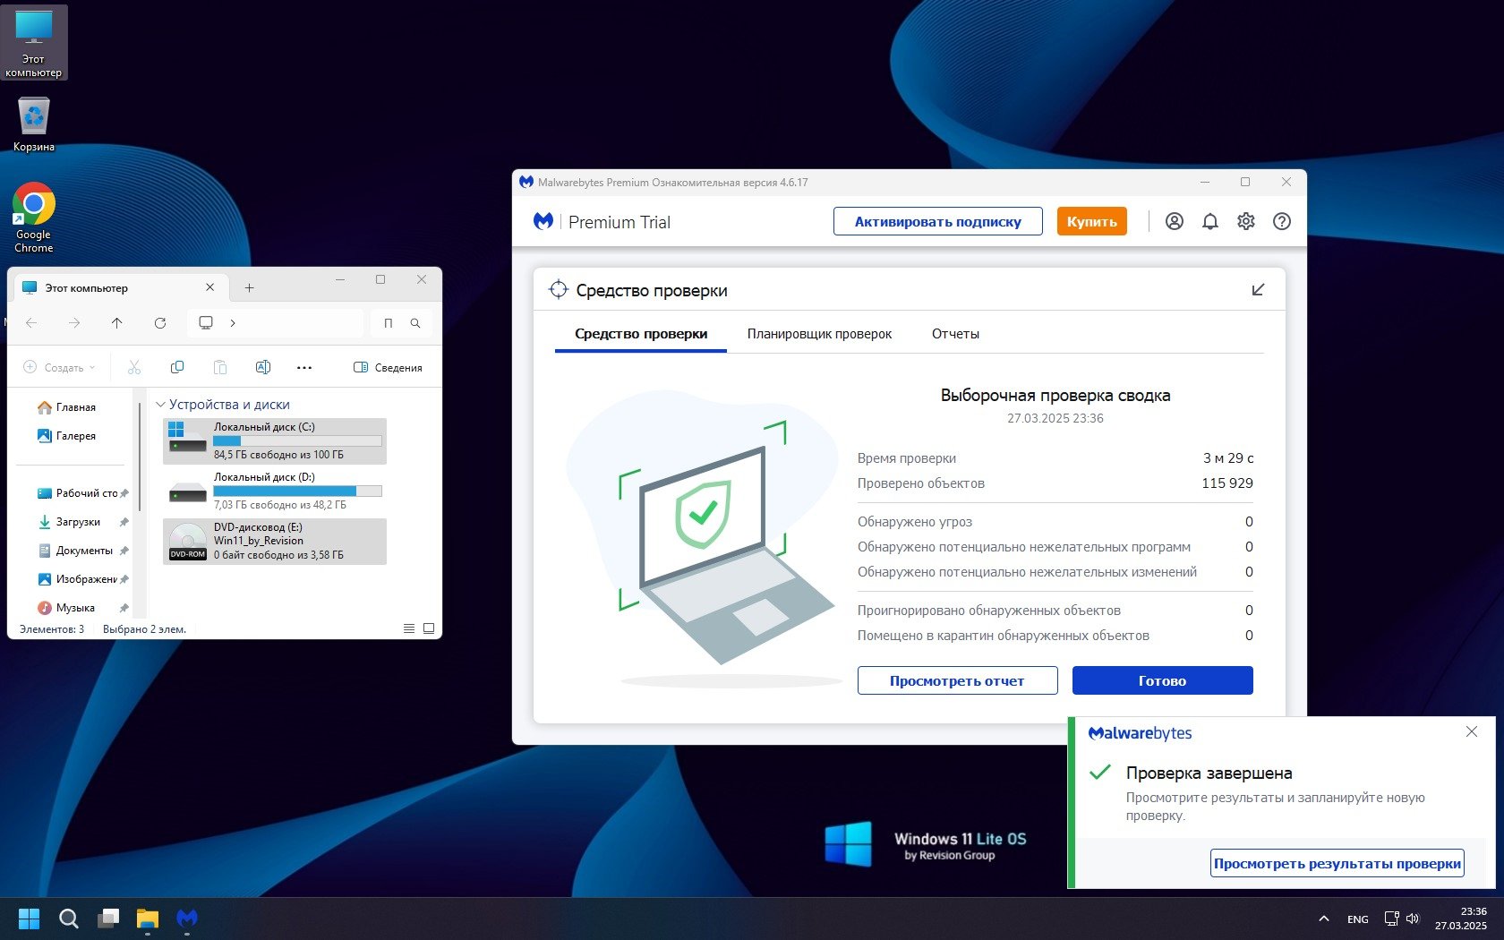Switch Explorer to details view icon

coord(409,628)
